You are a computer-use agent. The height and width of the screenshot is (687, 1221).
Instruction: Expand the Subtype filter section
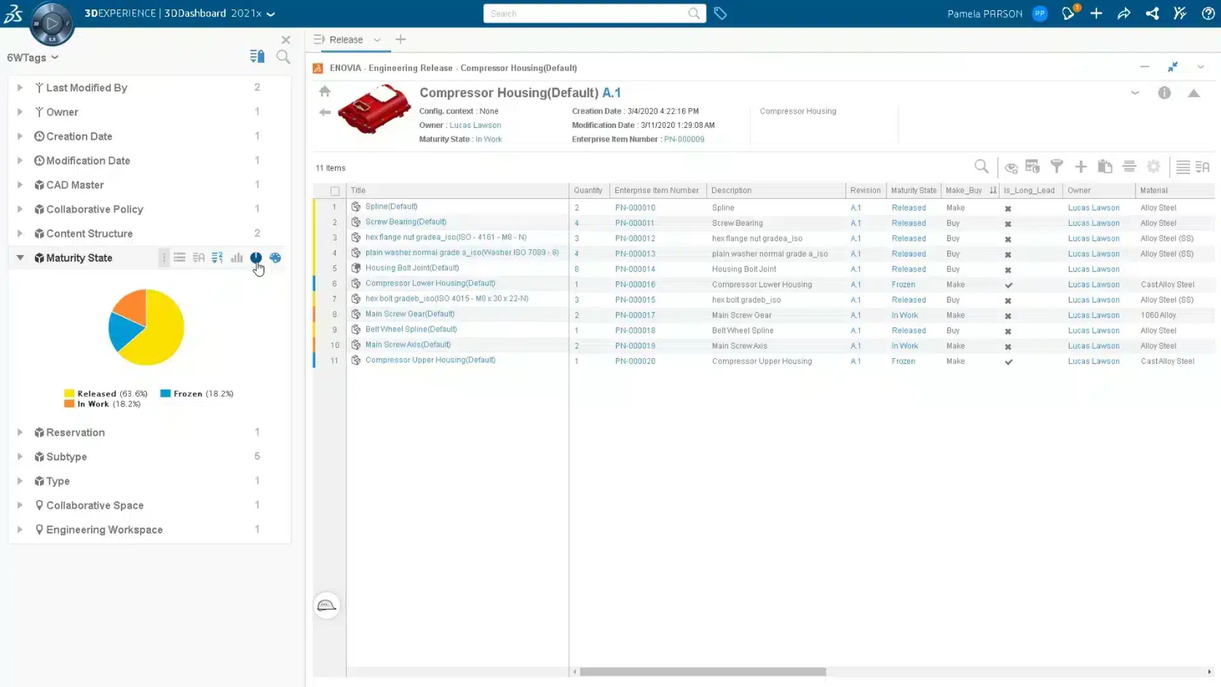point(20,456)
